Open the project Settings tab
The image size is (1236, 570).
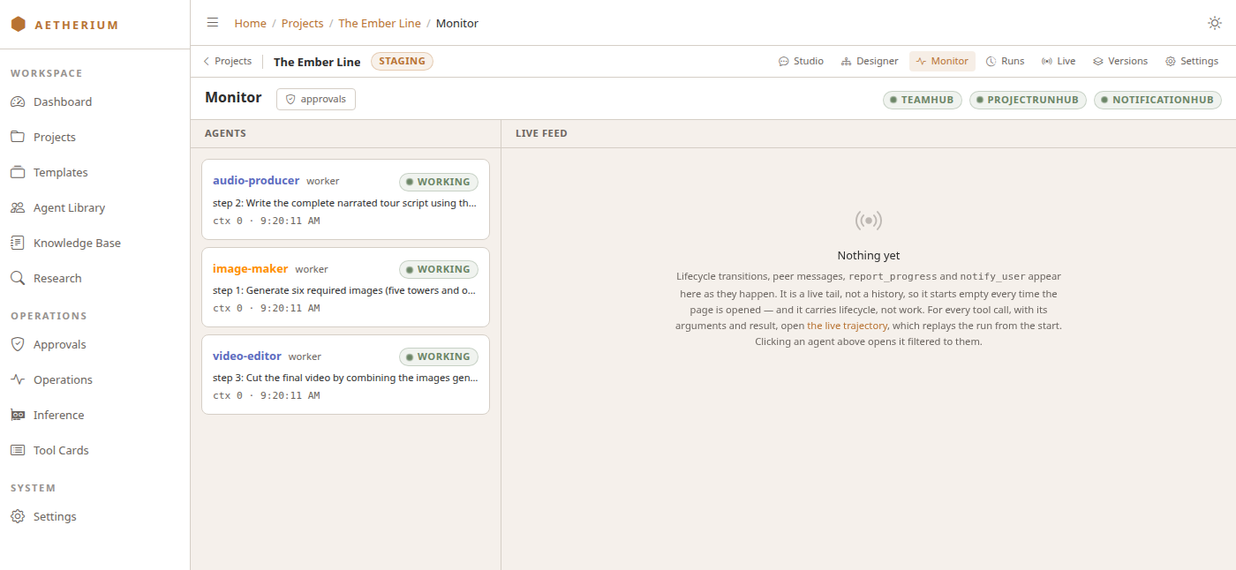coord(1192,62)
